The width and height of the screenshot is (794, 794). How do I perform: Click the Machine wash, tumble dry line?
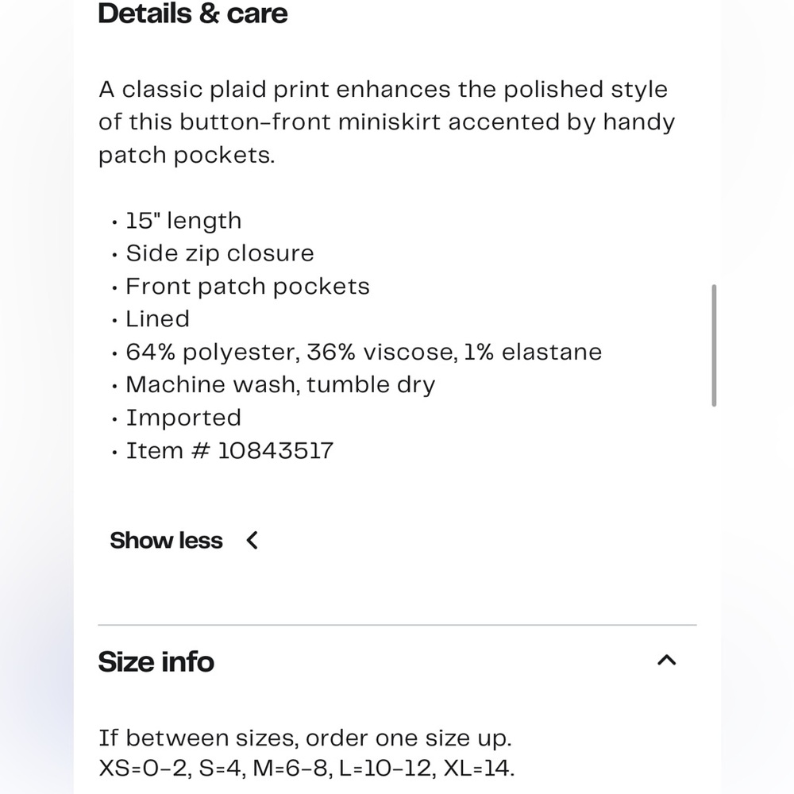280,385
